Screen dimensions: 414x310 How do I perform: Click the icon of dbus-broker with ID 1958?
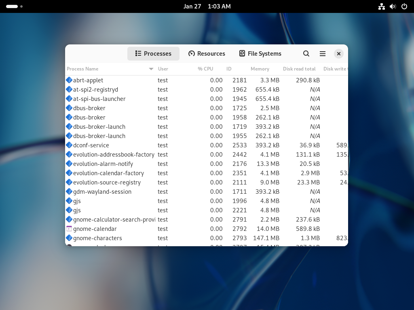(x=69, y=117)
